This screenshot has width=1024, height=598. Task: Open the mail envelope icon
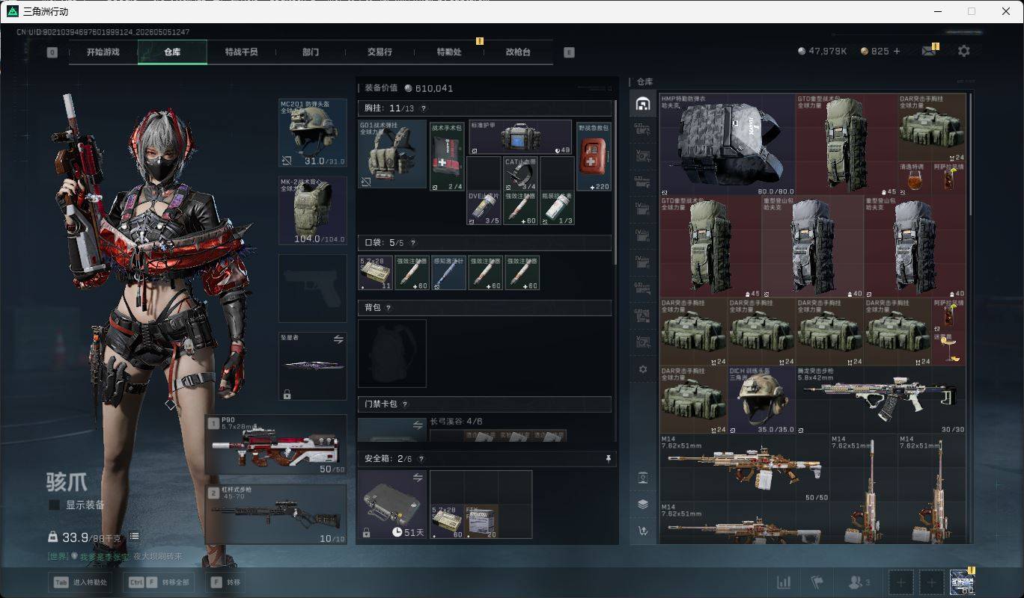[929, 51]
